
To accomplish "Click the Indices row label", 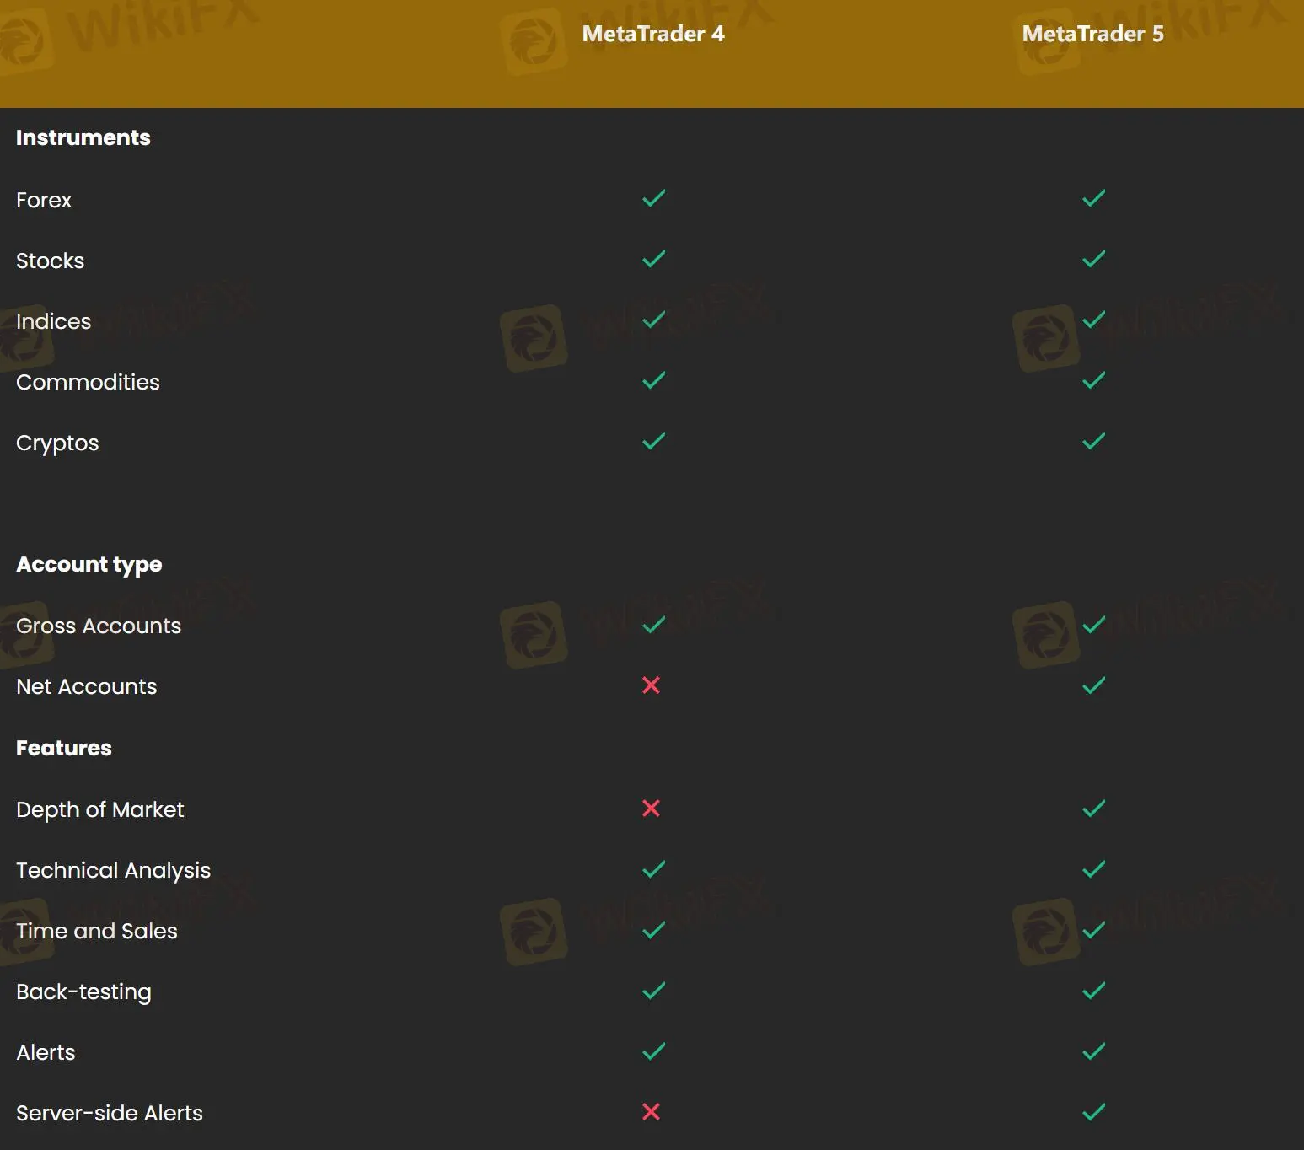I will point(53,321).
